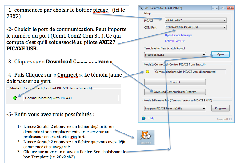Click the green status indicator light
Screen dimensions: 240x167
pos(14,98)
